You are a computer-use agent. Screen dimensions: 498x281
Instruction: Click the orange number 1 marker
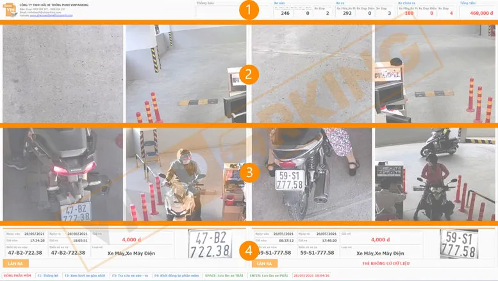pyautogui.click(x=248, y=10)
